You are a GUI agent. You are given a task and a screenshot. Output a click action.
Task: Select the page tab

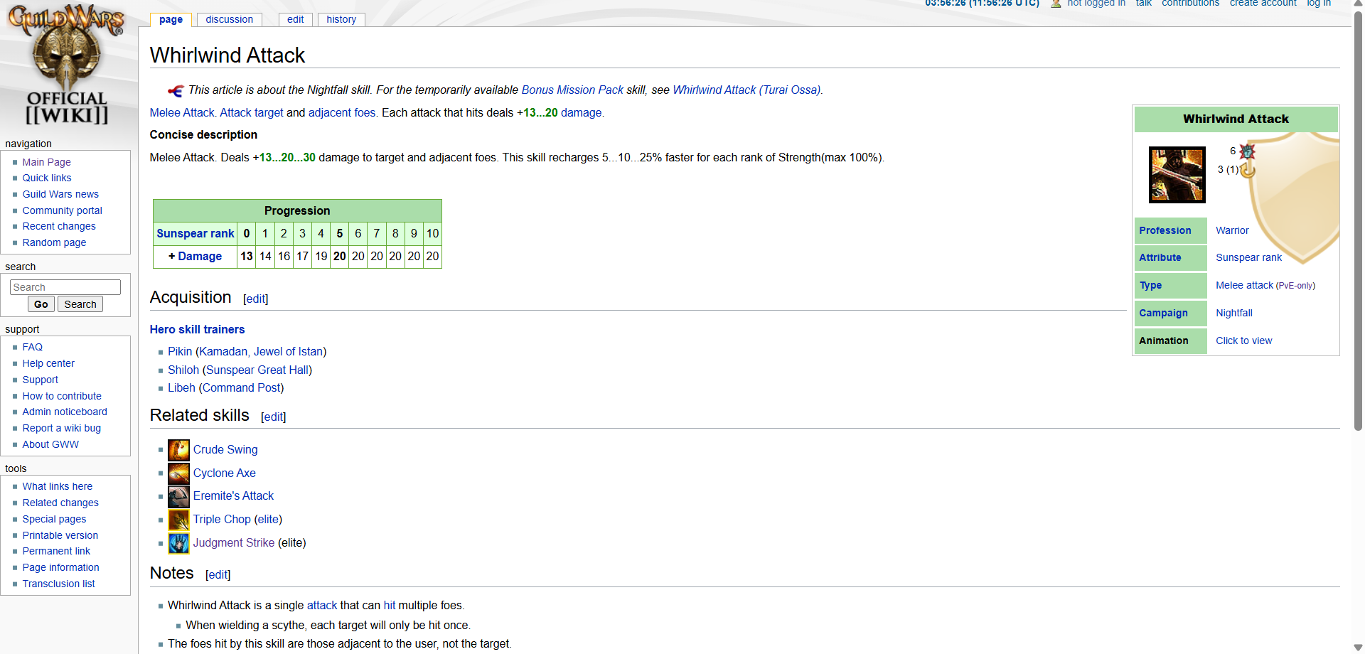[x=171, y=19]
